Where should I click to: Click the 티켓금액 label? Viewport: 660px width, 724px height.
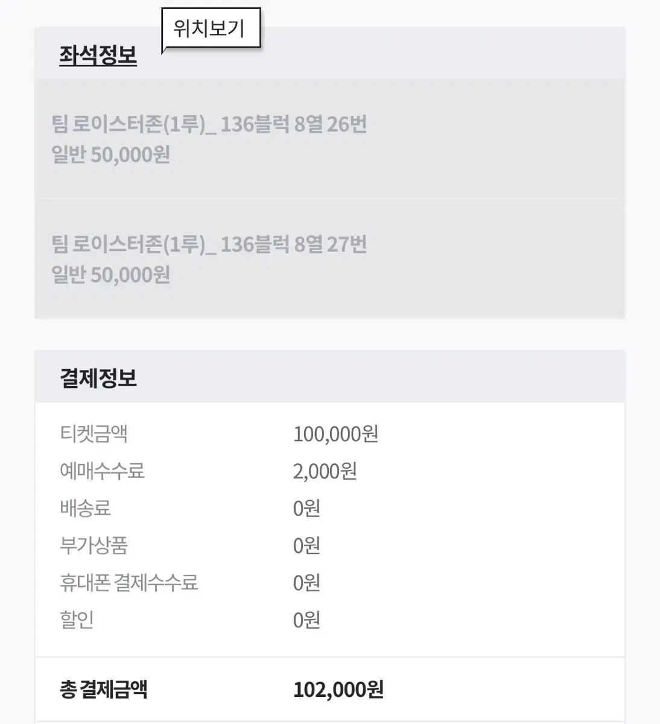pyautogui.click(x=94, y=434)
